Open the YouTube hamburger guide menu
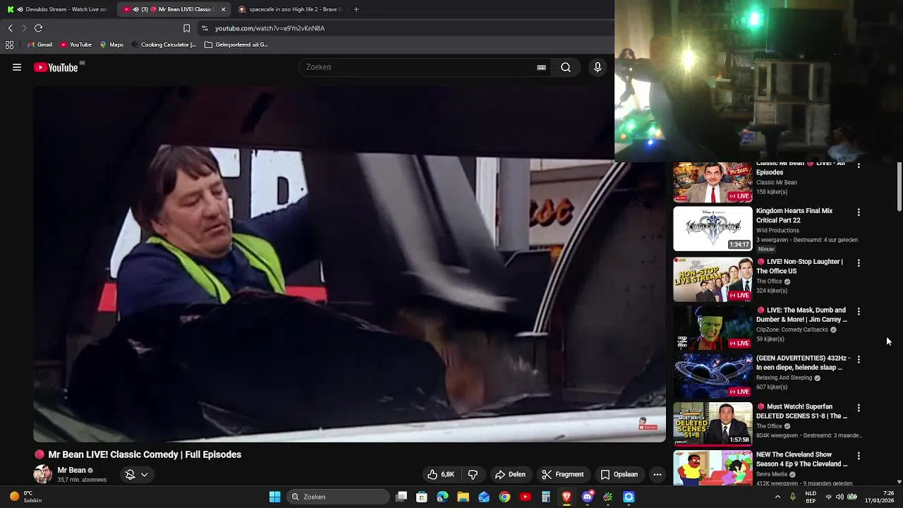The width and height of the screenshot is (903, 508). click(17, 67)
